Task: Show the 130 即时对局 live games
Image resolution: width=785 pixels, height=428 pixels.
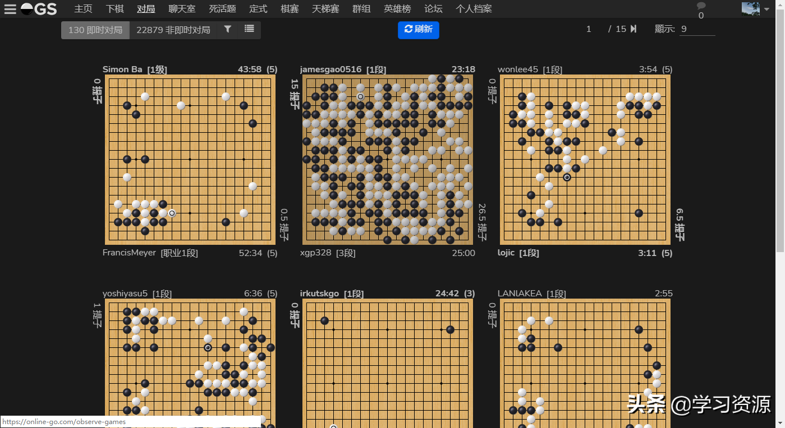Action: (95, 30)
